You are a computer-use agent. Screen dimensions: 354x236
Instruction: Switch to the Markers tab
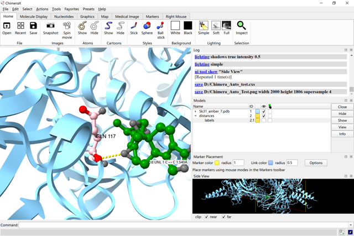tap(152, 17)
